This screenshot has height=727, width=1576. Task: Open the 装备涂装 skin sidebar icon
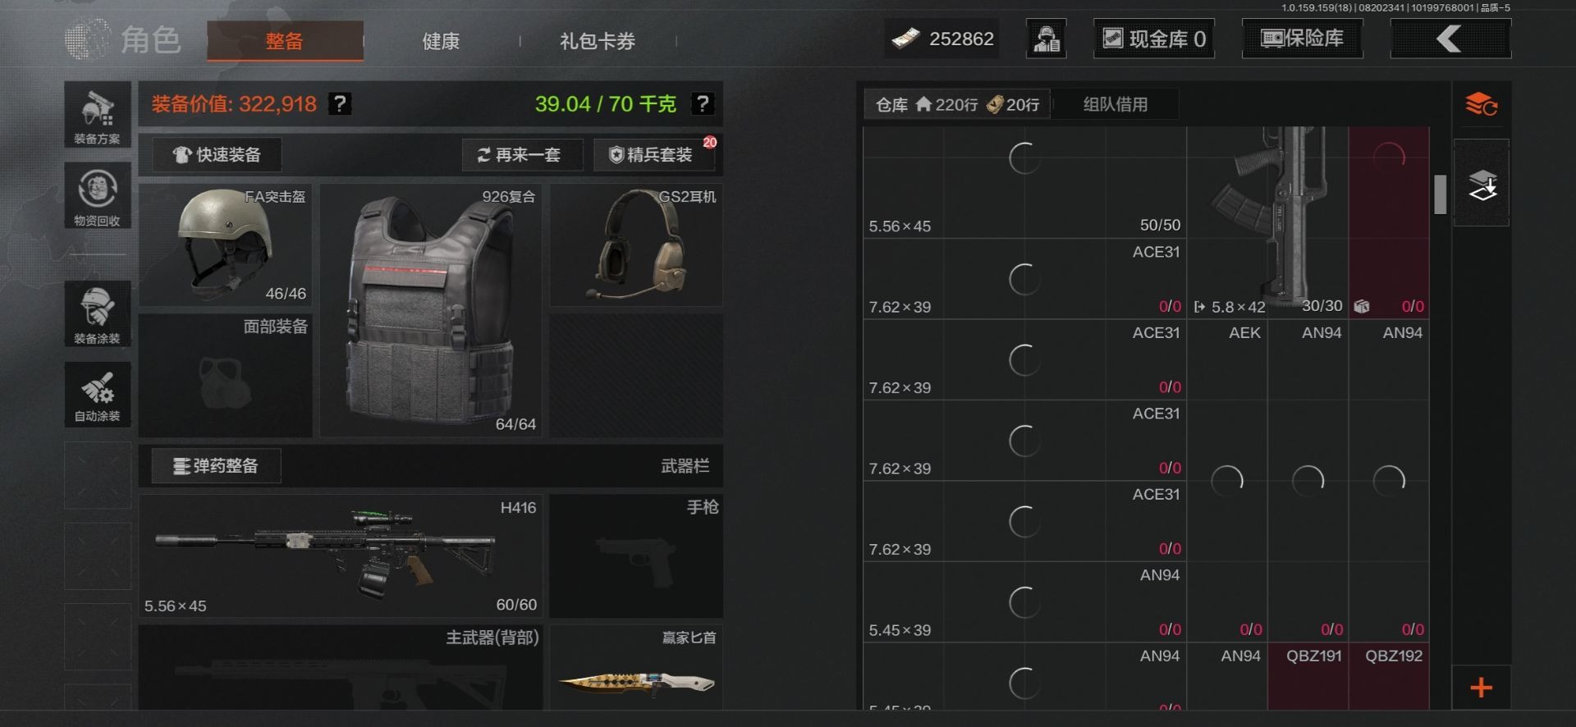pyautogui.click(x=98, y=313)
